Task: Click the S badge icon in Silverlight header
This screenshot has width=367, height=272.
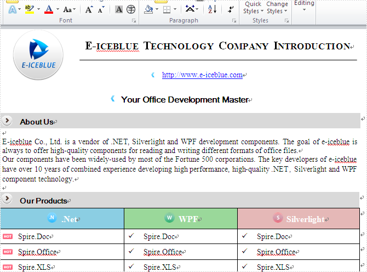Action: pyautogui.click(x=278, y=218)
